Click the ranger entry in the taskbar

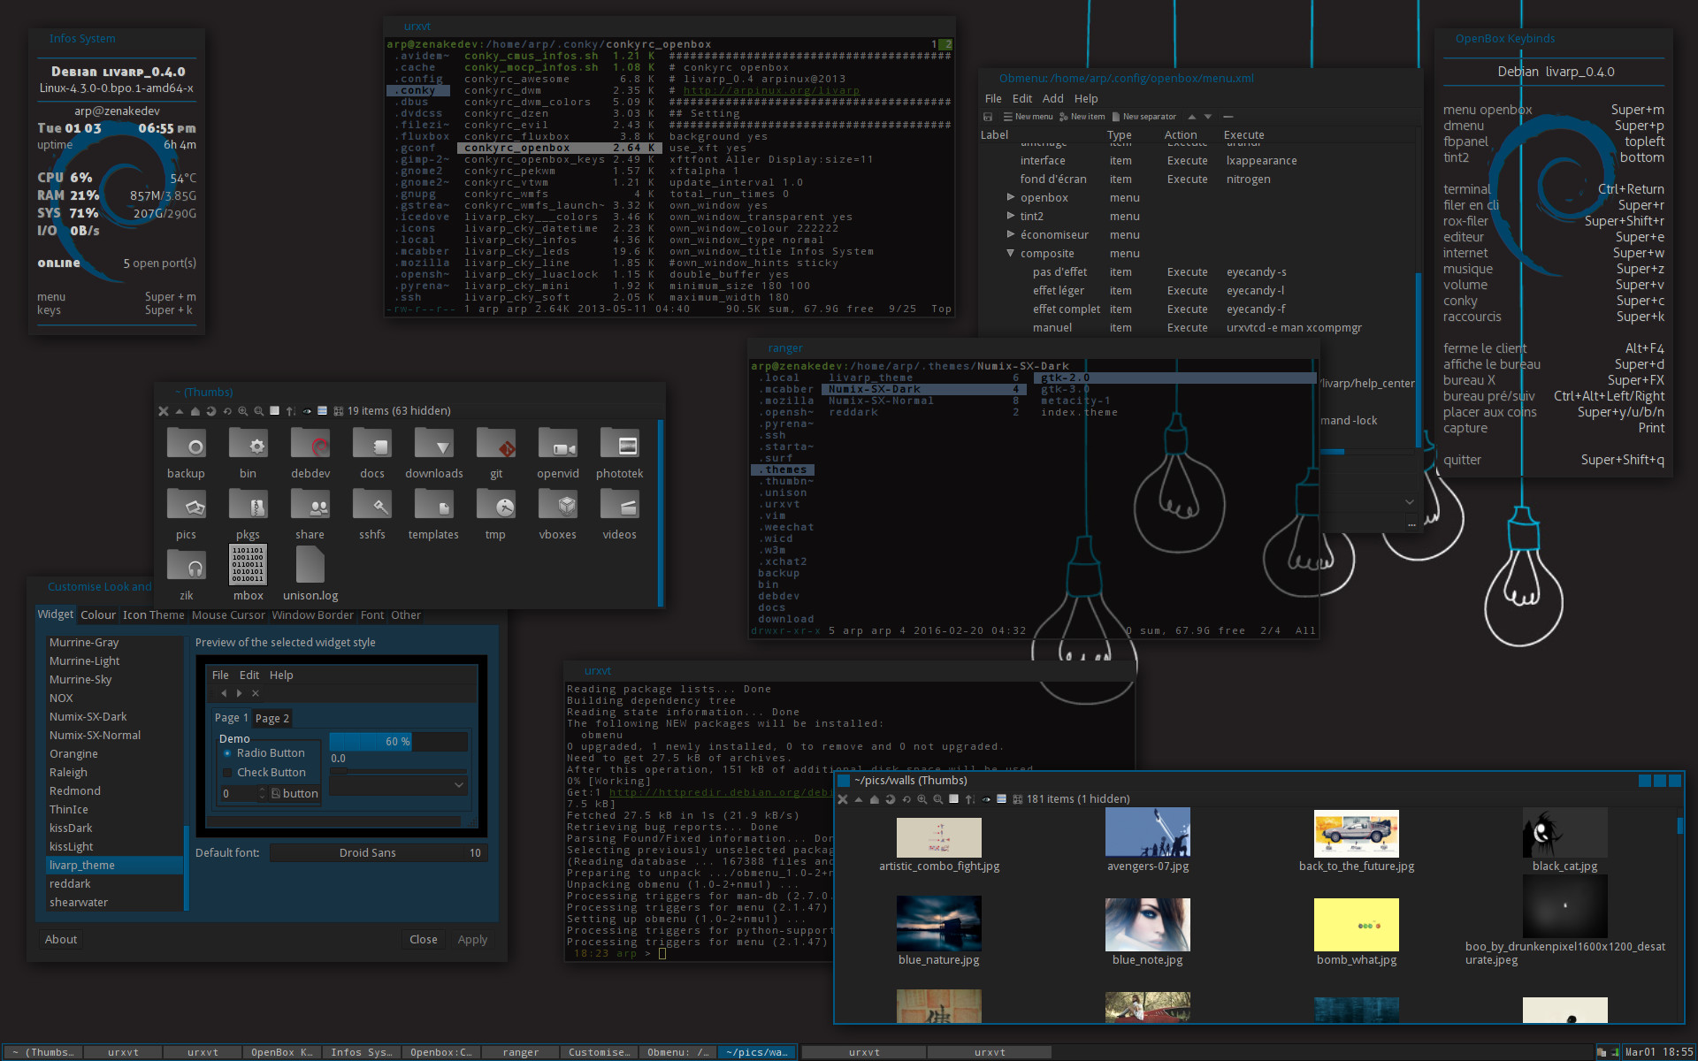pos(521,1052)
